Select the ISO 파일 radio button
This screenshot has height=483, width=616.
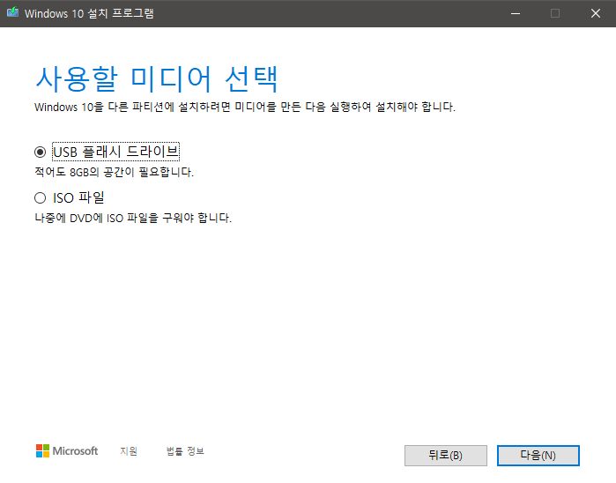tap(40, 197)
